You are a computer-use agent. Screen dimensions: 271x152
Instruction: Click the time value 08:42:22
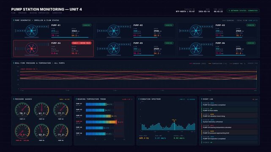coord(218,11)
